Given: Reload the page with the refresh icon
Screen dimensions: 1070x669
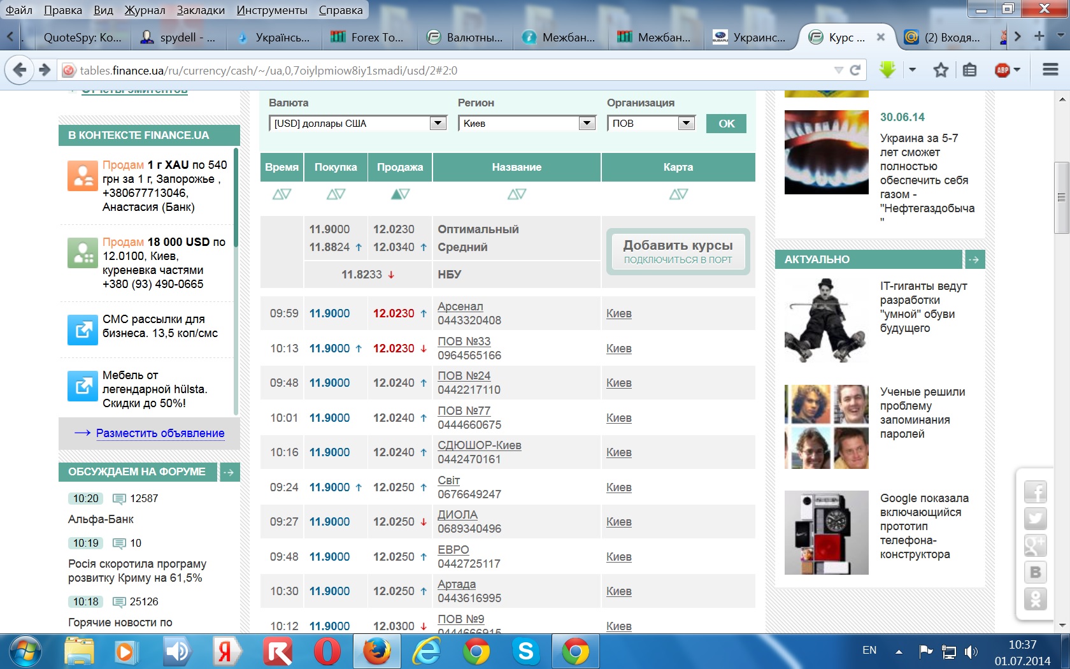Looking at the screenshot, I should [x=855, y=70].
